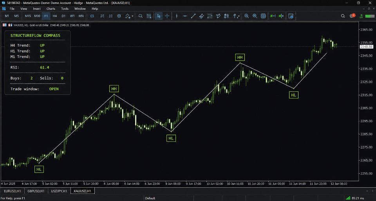Switch chart to M15 timeframe
The width and height of the screenshot is (376, 201).
point(28,16)
